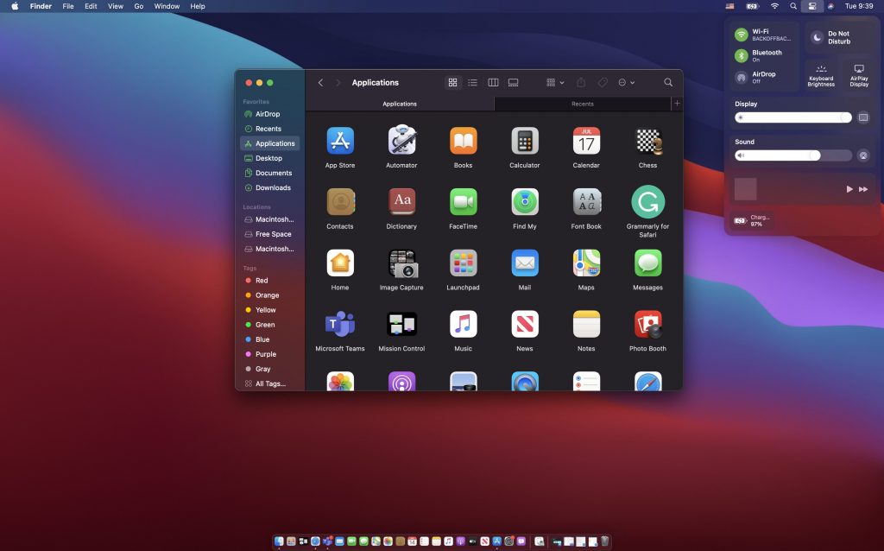This screenshot has width=884, height=551.
Task: Search in the Finder window
Action: coord(668,82)
